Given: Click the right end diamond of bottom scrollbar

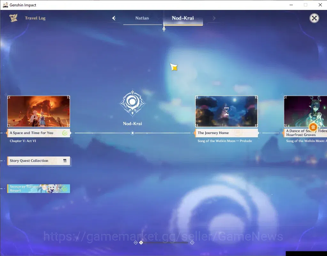Looking at the screenshot, I should (192, 243).
